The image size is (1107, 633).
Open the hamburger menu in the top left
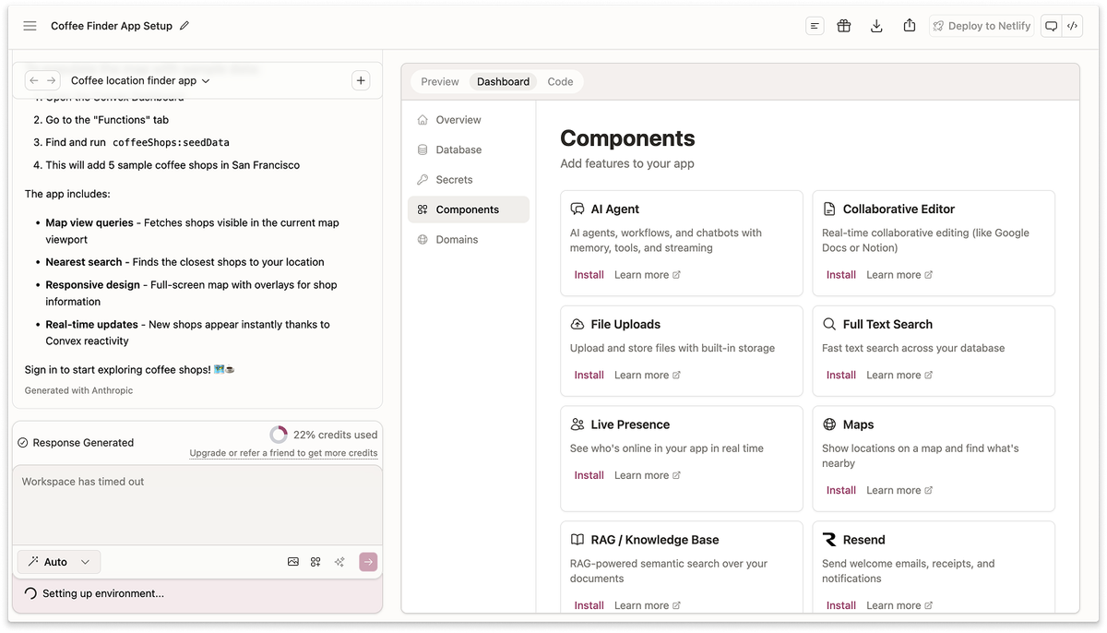(x=30, y=25)
